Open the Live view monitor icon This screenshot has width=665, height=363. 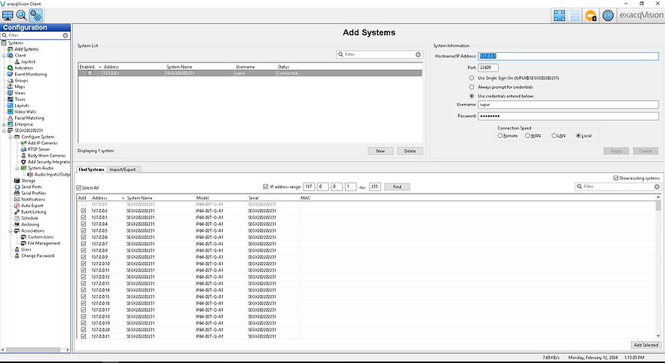tap(8, 16)
